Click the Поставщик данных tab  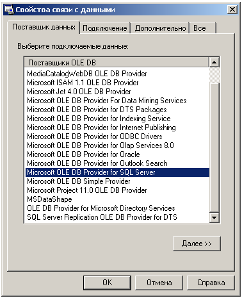[44, 27]
